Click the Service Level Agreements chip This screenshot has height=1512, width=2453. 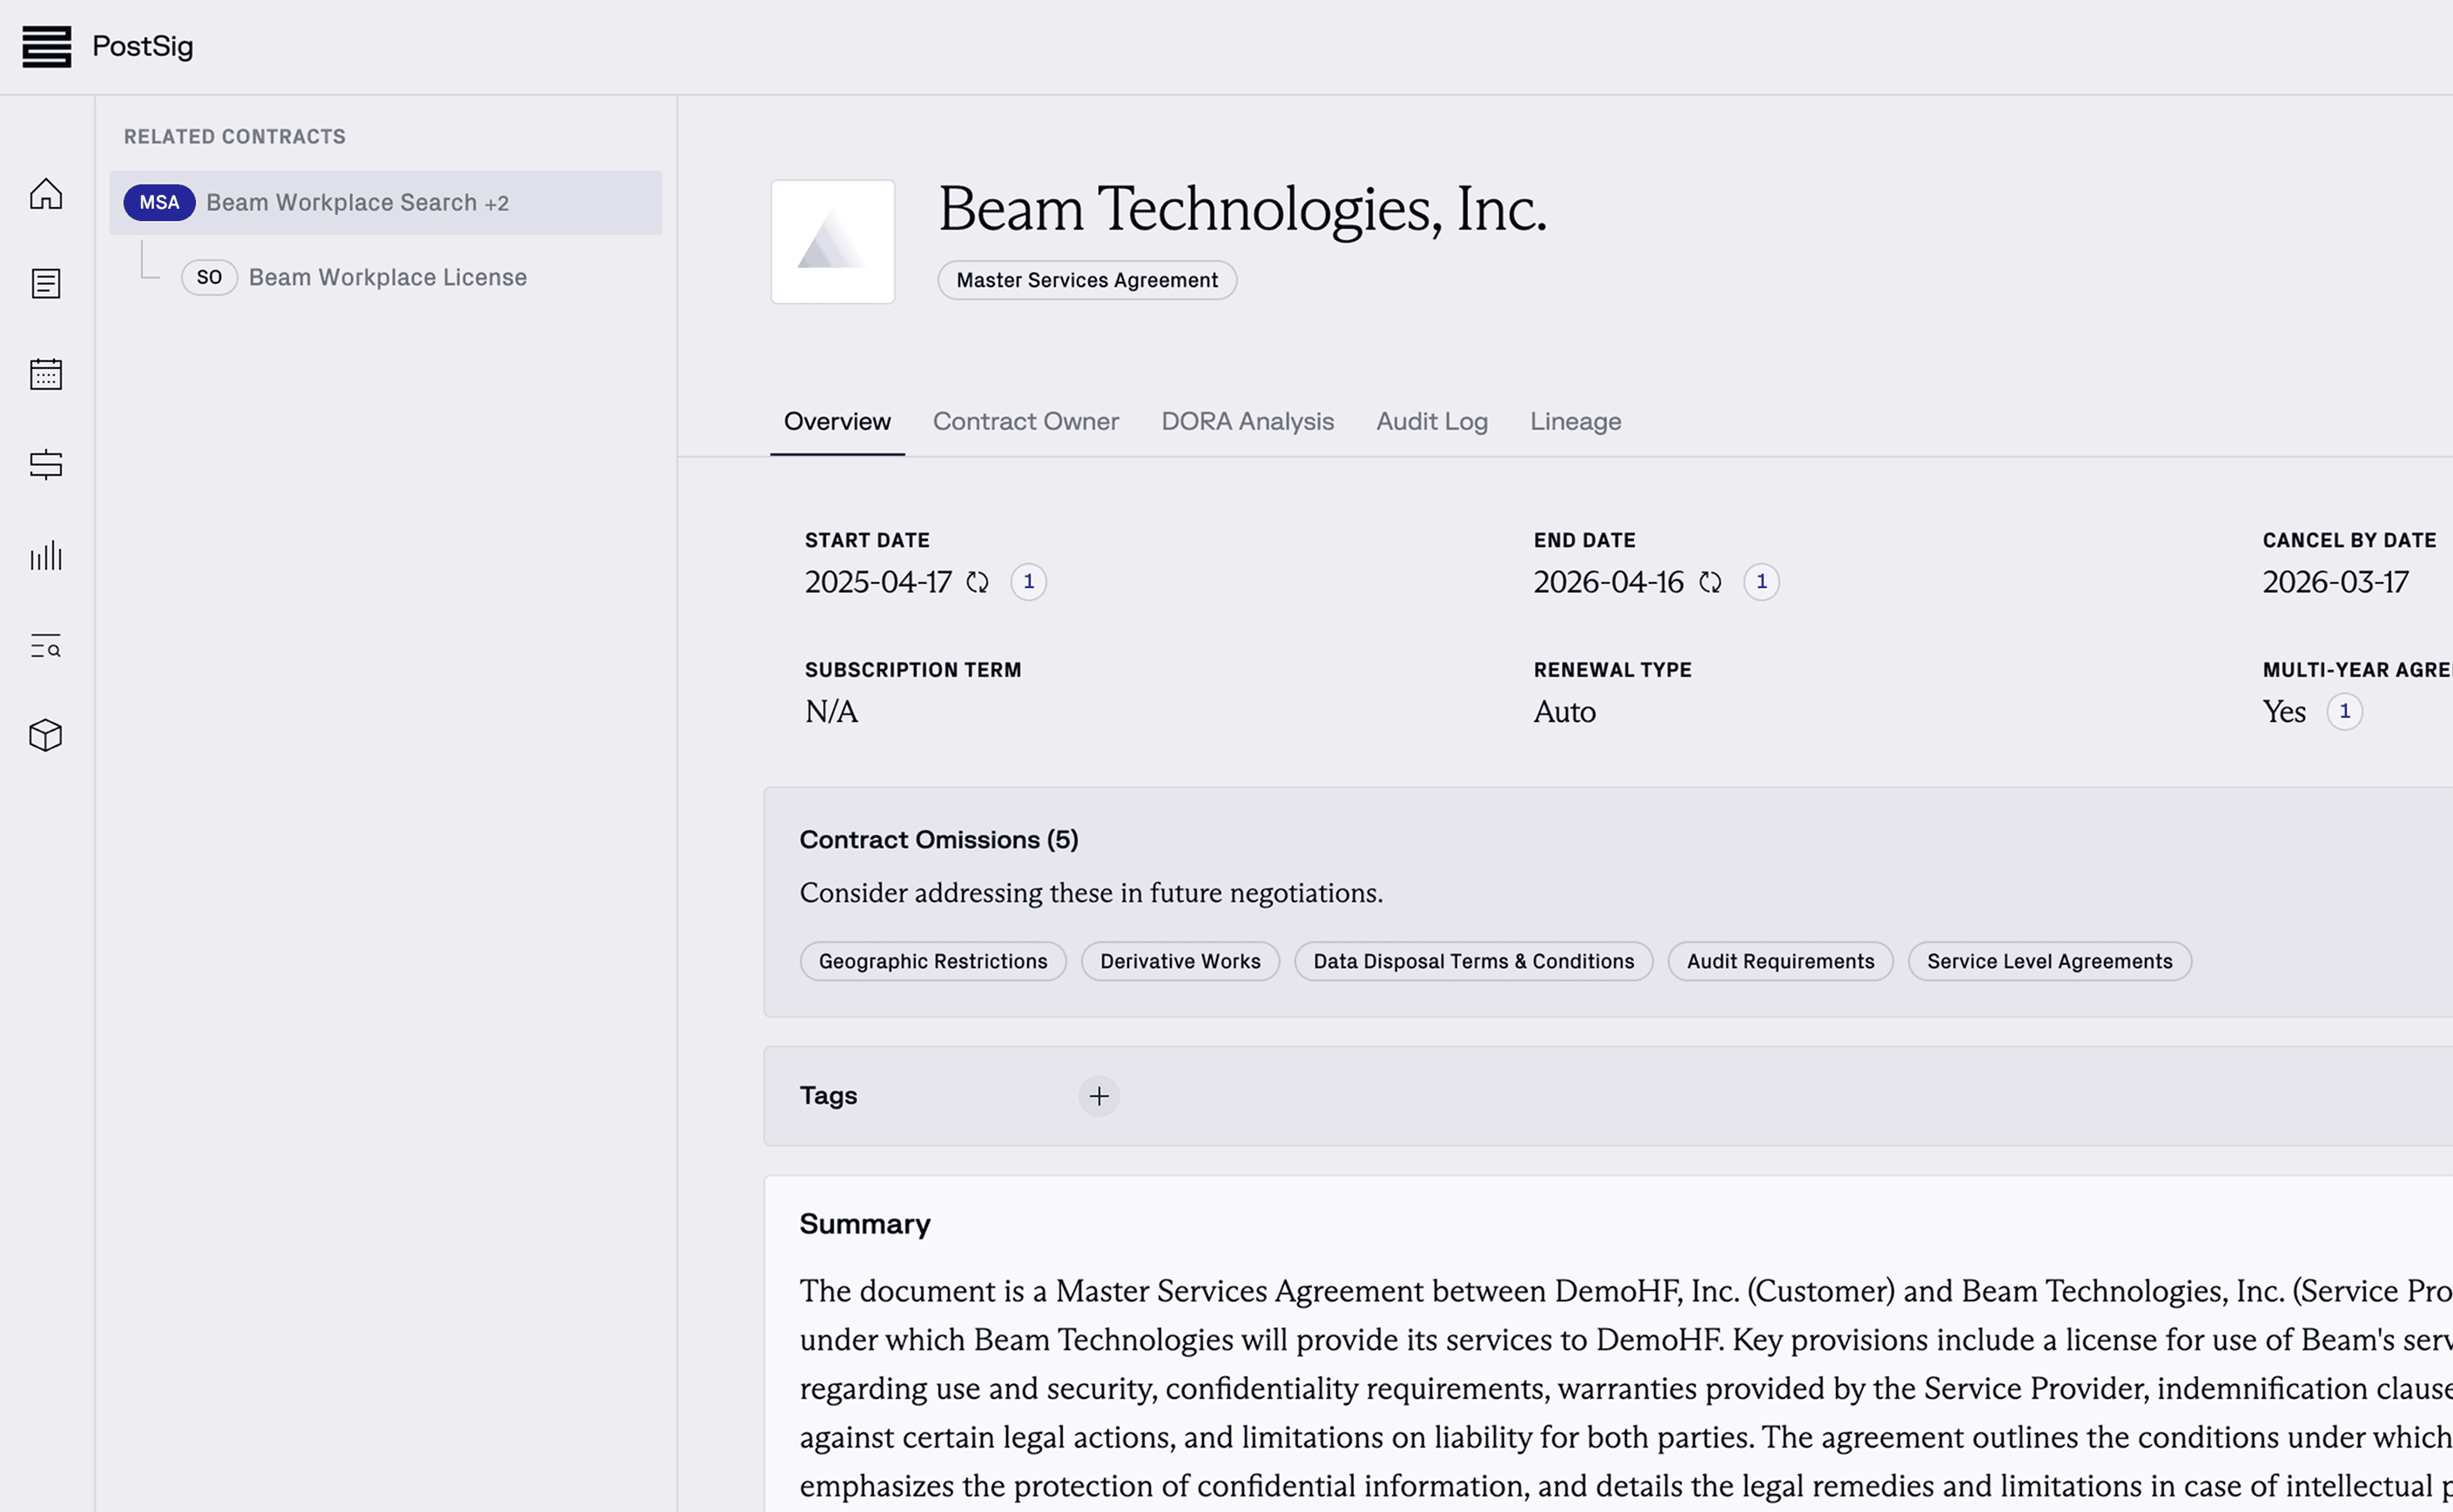pos(2049,961)
